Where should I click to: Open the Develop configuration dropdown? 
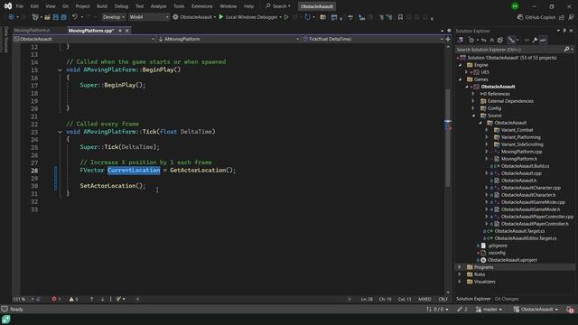(113, 17)
